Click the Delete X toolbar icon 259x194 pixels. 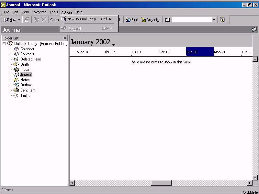(44, 20)
